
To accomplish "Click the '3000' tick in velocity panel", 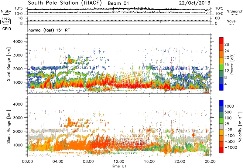I will pos(18,118).
